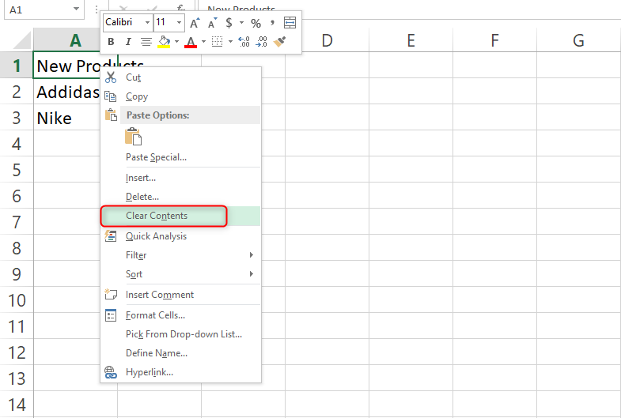Open fill color dropdown arrow
The image size is (621, 418).
coord(176,42)
